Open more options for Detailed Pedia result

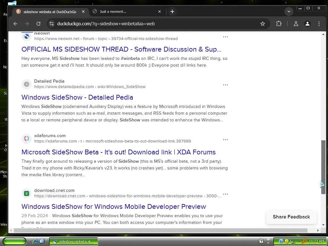[x=225, y=85]
